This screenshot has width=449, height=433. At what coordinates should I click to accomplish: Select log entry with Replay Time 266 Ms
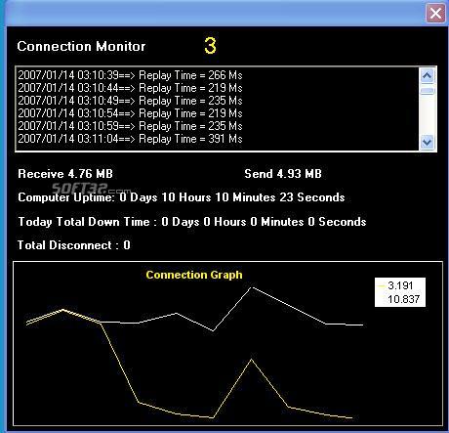tap(130, 75)
